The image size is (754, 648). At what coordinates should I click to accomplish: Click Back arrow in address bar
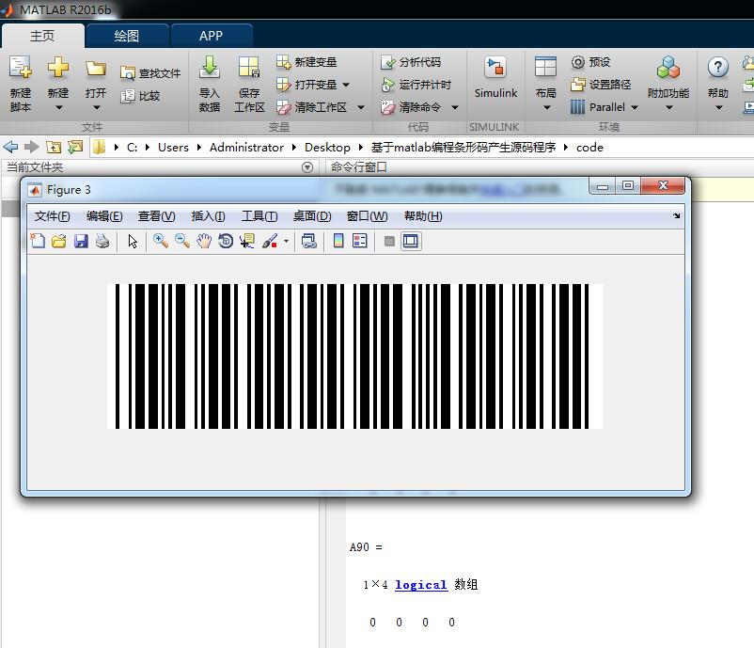click(x=10, y=147)
